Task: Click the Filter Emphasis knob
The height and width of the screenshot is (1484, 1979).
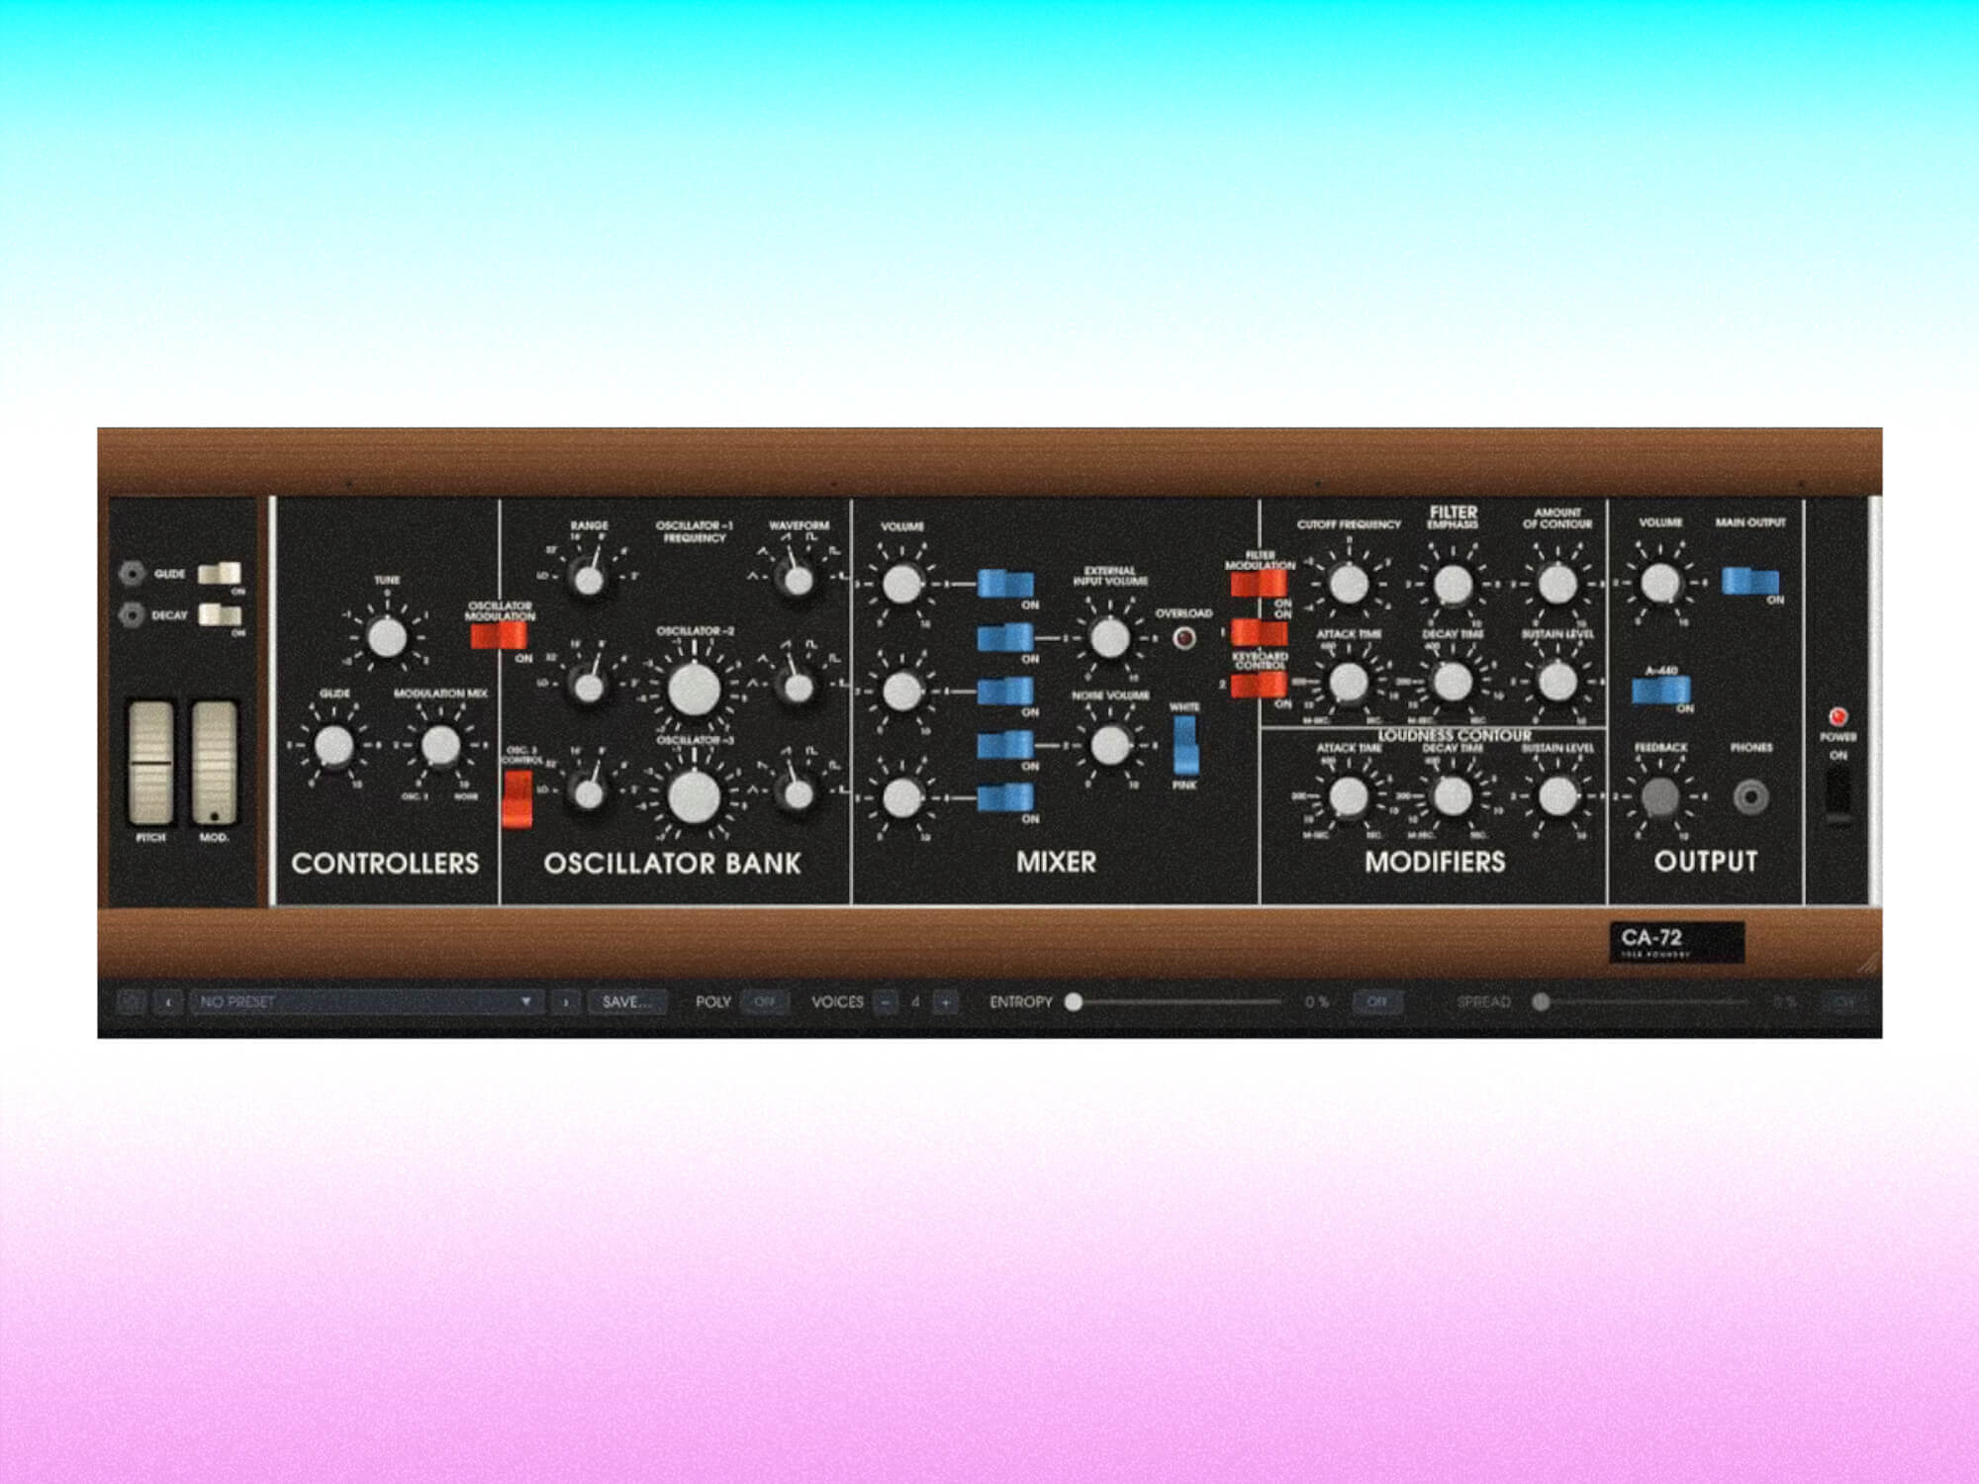Action: pyautogui.click(x=1453, y=584)
